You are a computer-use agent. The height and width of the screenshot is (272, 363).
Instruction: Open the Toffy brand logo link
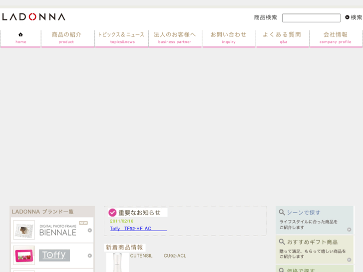point(54,256)
